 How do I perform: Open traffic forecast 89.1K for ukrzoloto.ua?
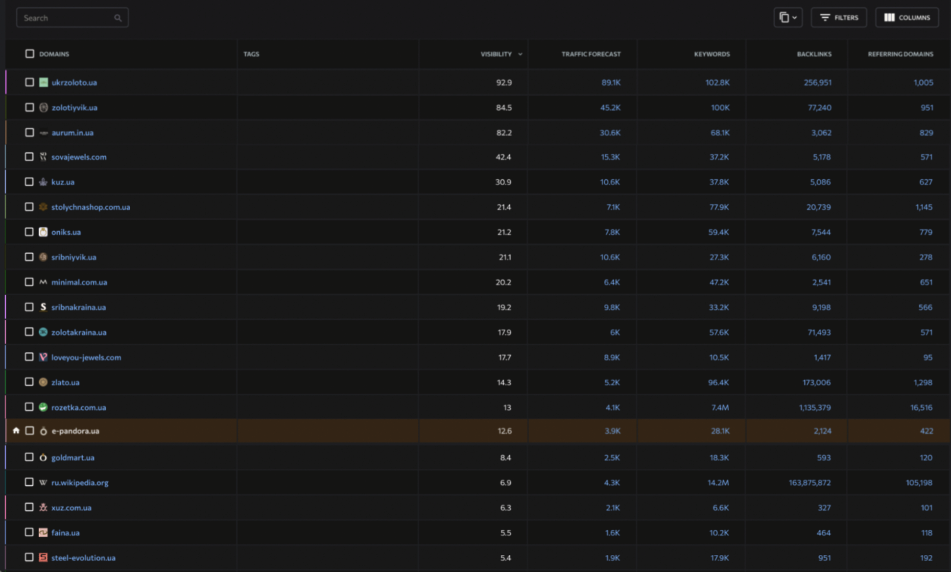pyautogui.click(x=611, y=83)
